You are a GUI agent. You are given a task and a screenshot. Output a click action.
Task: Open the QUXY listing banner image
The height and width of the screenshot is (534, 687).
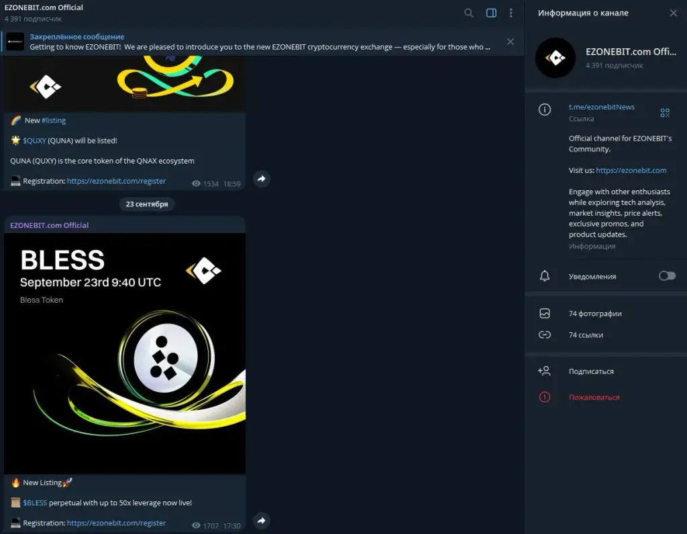coord(125,83)
